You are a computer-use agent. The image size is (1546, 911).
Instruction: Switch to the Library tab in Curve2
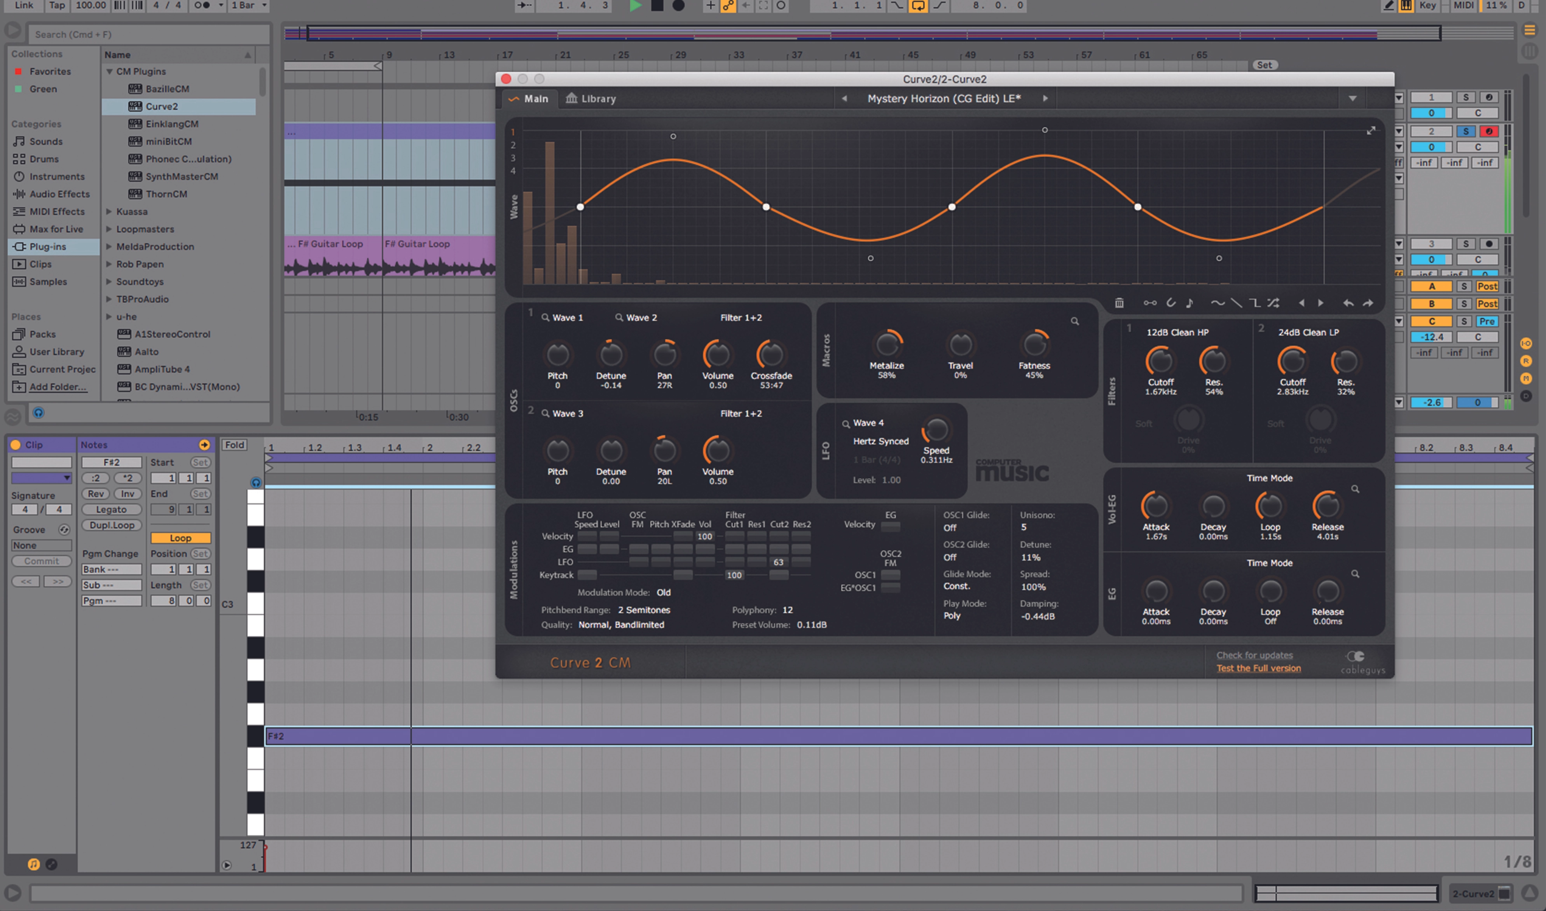pyautogui.click(x=590, y=98)
